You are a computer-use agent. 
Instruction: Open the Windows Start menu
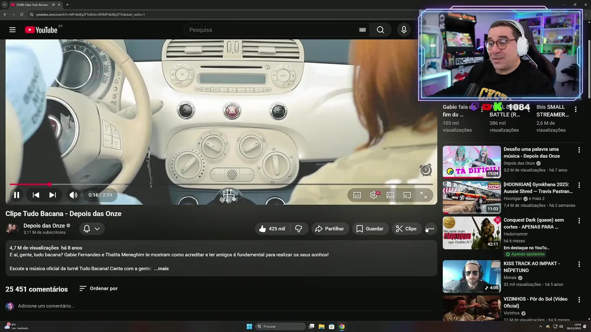tap(249, 326)
